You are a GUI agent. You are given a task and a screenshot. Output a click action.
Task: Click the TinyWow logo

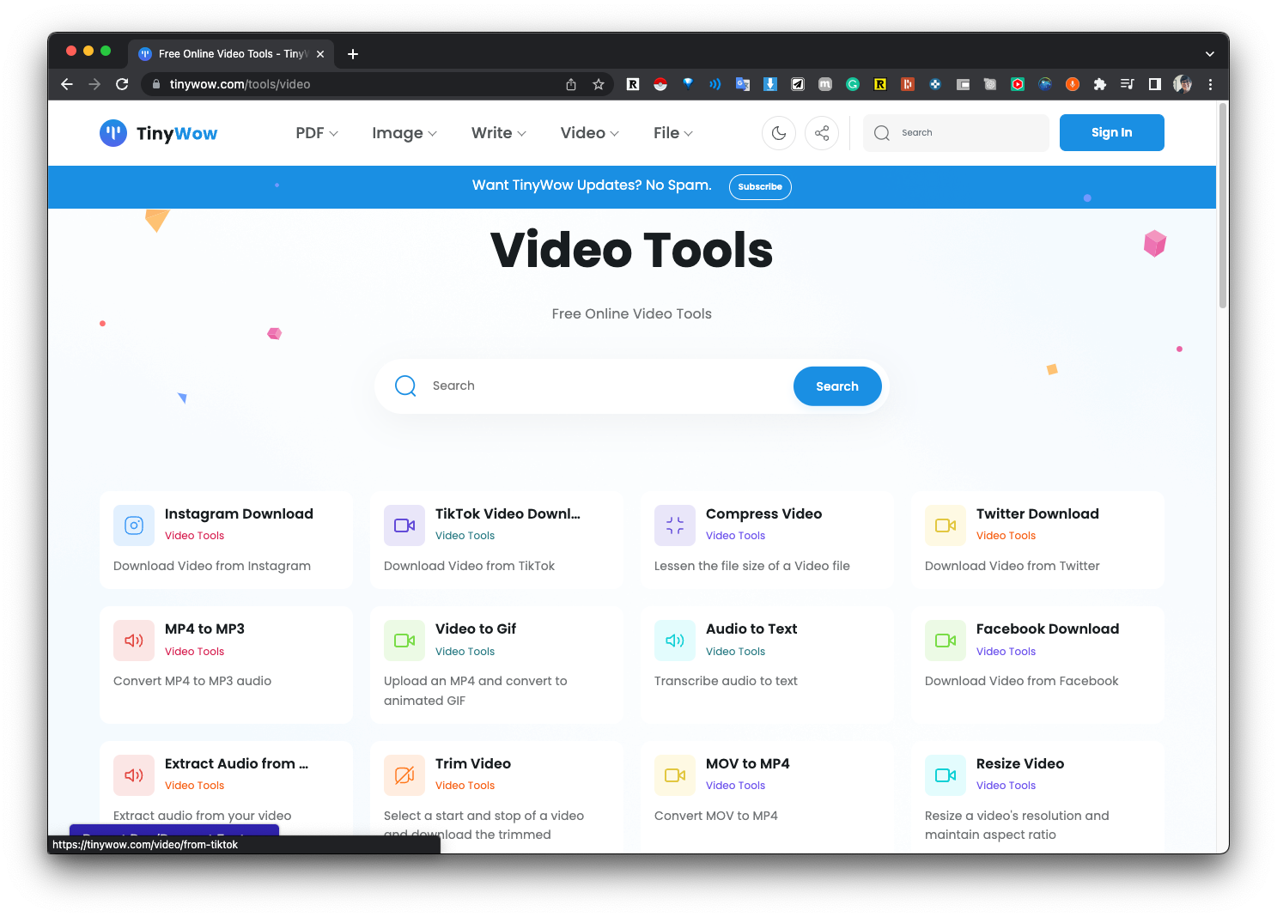click(159, 133)
